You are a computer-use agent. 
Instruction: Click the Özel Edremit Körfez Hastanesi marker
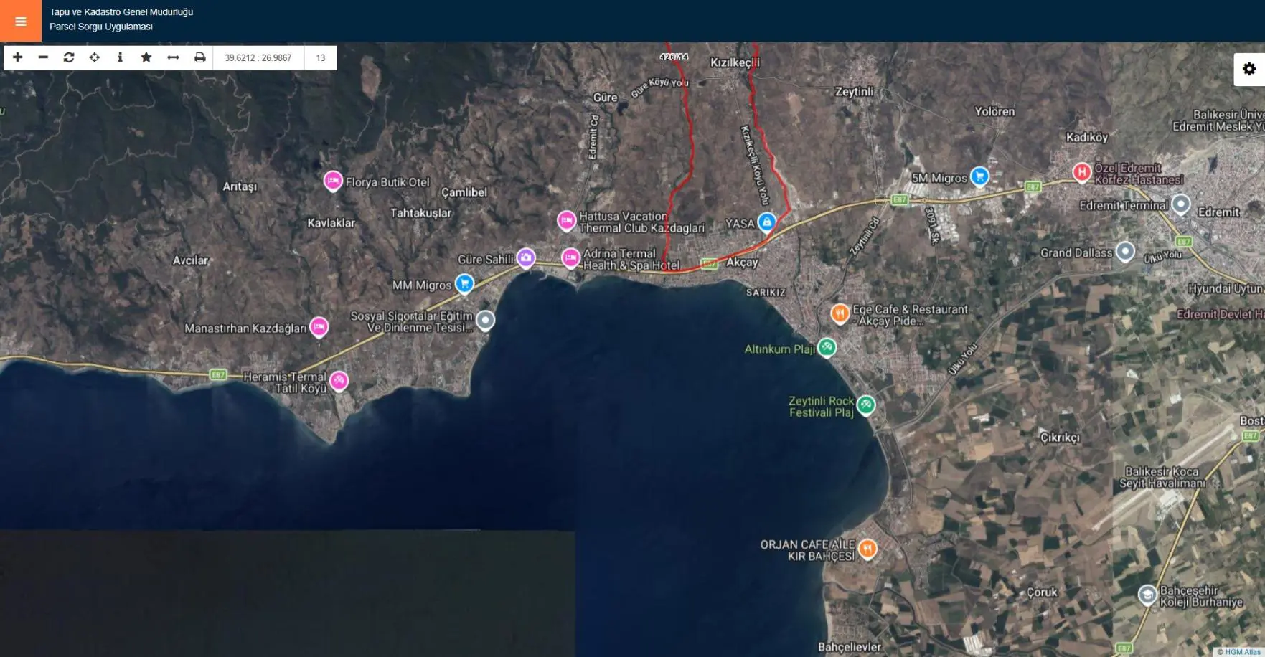(x=1082, y=172)
